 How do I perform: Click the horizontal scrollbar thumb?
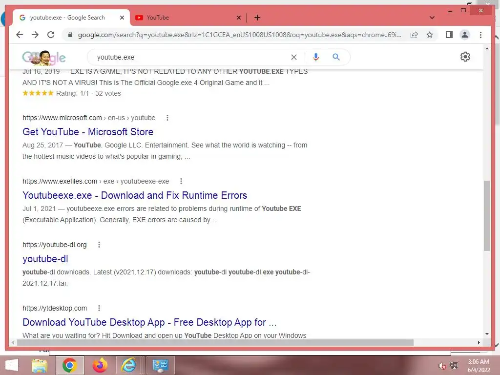215,342
